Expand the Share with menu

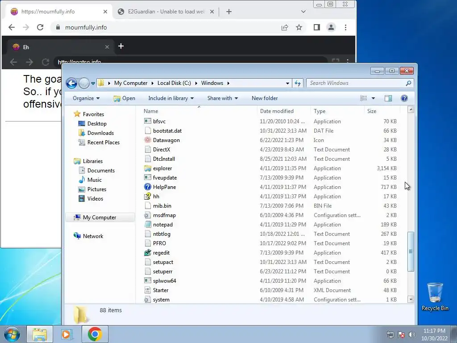coord(222,98)
